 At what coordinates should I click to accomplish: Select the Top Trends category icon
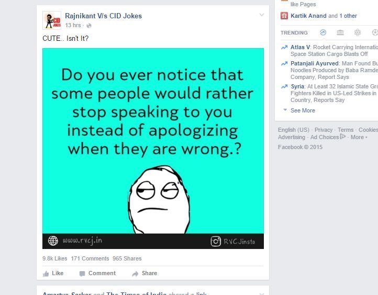click(x=323, y=32)
